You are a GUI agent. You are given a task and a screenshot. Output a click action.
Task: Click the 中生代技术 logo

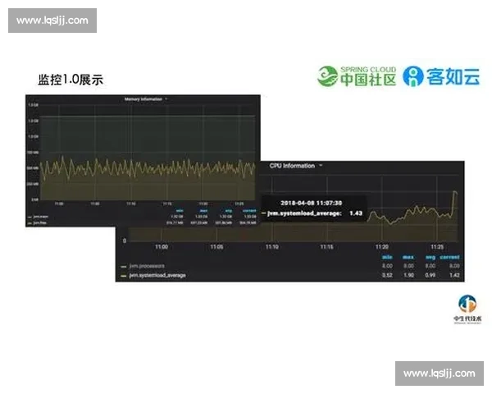point(467,309)
